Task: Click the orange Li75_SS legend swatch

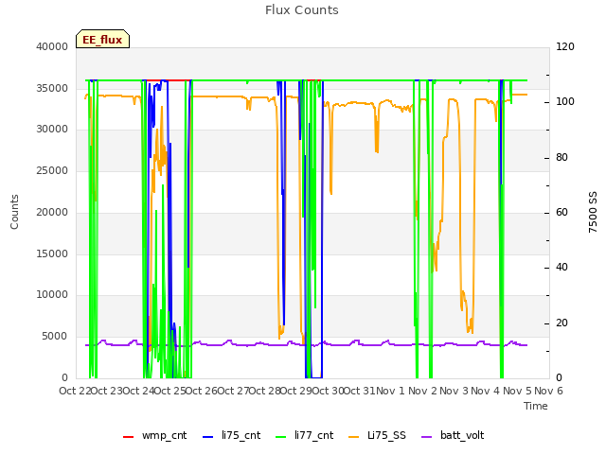Action: [x=353, y=437]
